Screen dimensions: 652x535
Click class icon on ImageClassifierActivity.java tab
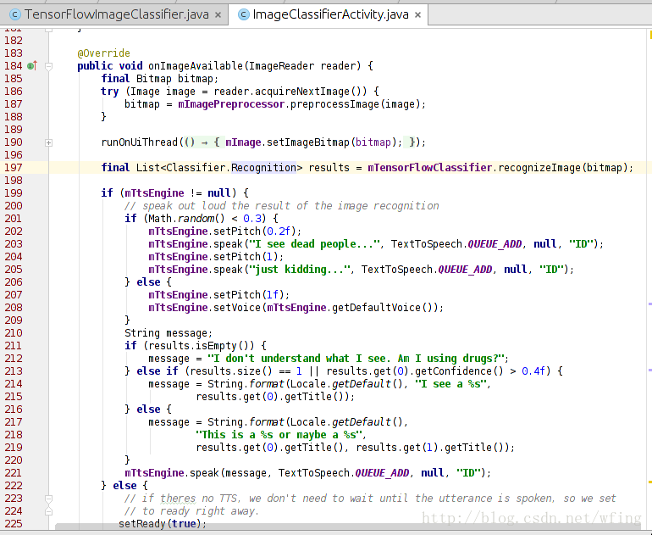tap(244, 15)
